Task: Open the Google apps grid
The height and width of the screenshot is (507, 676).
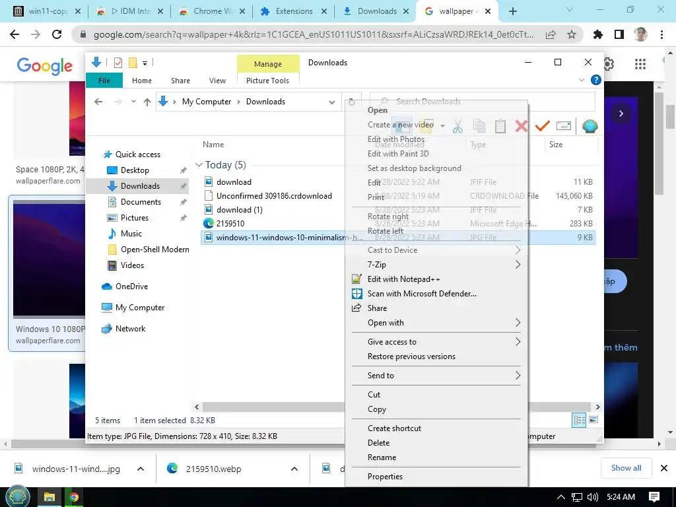Action: pos(640,64)
